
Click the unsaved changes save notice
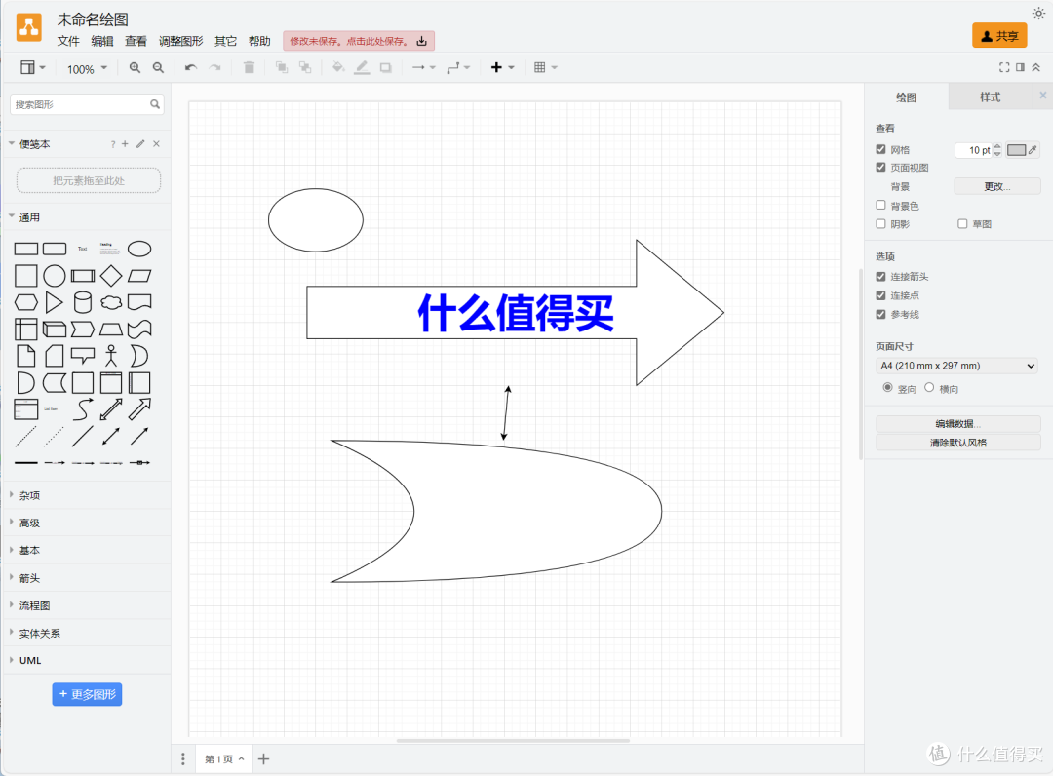point(359,41)
